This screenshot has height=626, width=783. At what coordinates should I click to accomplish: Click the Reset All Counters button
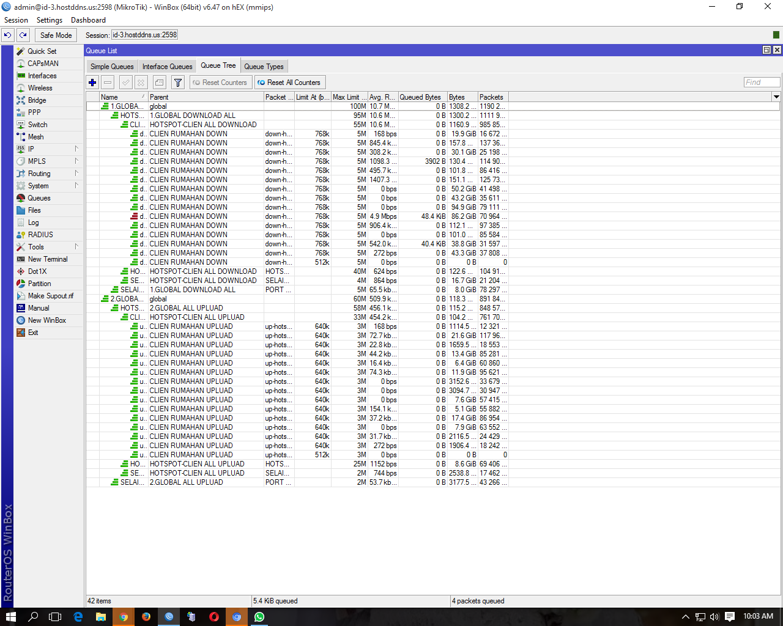(x=289, y=83)
